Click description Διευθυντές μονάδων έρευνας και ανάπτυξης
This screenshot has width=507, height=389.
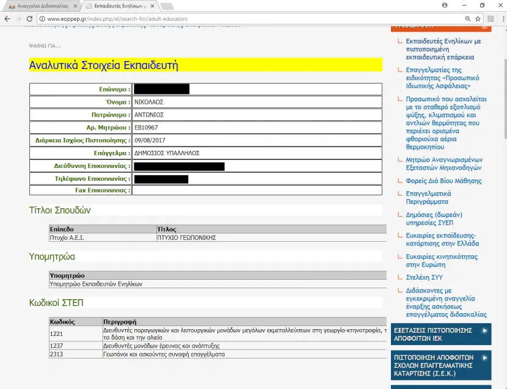coord(161,346)
